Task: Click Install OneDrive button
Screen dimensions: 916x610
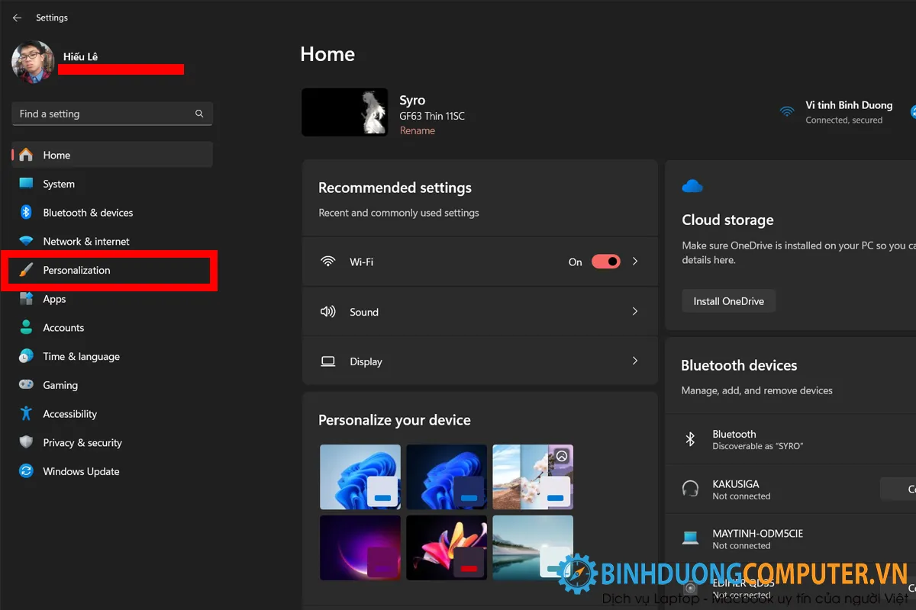Action: (728, 300)
